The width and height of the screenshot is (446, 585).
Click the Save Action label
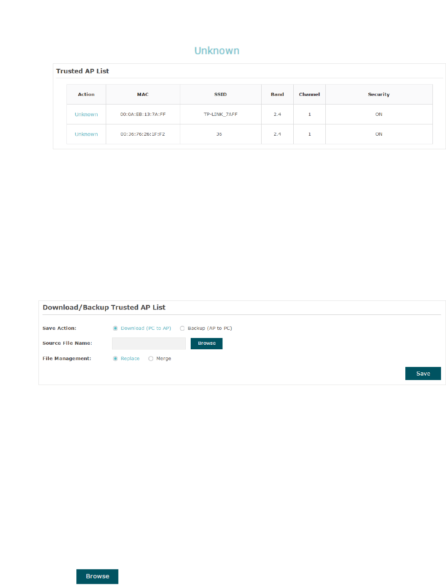pyautogui.click(x=59, y=328)
